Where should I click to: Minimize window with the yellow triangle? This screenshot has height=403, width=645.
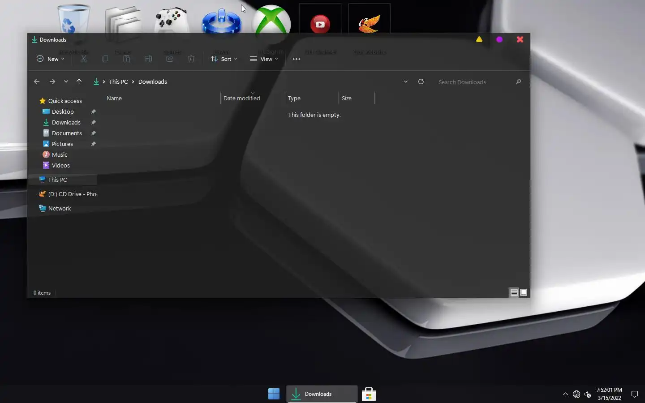[479, 39]
